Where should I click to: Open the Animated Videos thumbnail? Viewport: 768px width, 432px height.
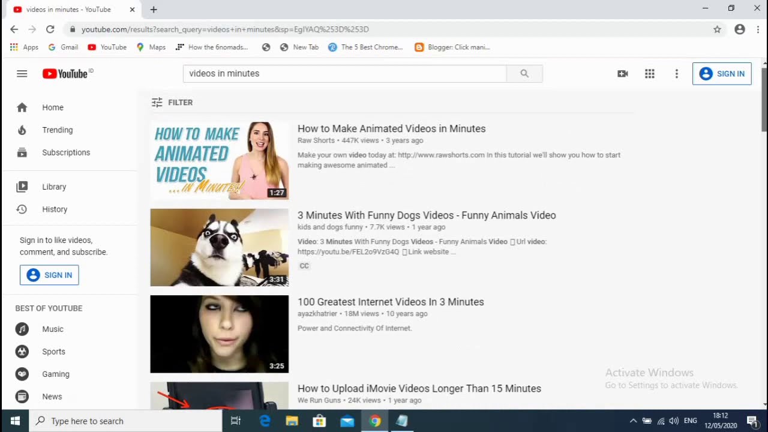pos(220,161)
